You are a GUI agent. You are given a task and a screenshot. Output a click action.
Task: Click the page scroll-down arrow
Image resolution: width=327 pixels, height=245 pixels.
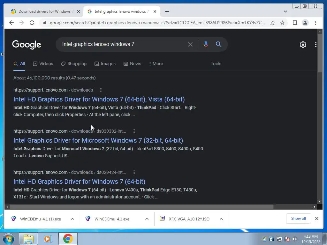(x=320, y=201)
